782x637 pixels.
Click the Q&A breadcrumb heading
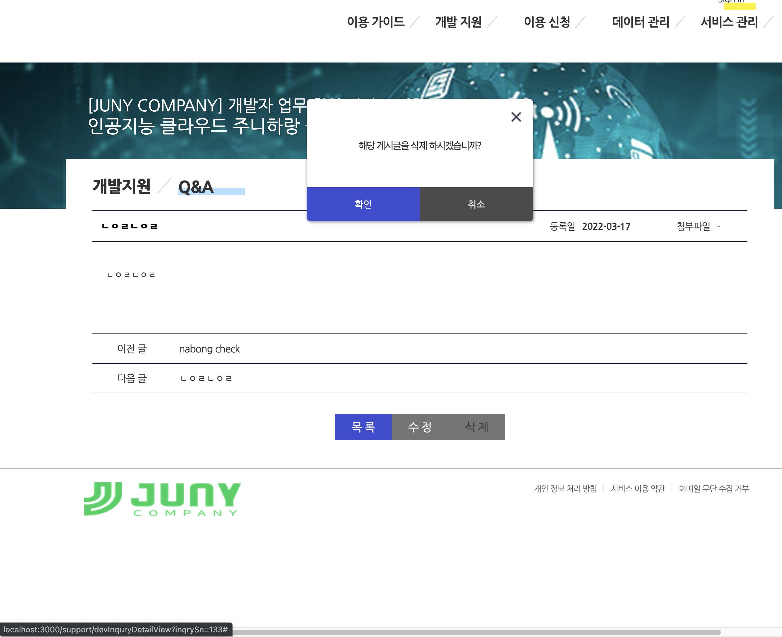point(196,187)
